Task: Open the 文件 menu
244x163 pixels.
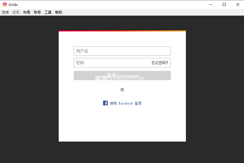Action: click(5, 12)
